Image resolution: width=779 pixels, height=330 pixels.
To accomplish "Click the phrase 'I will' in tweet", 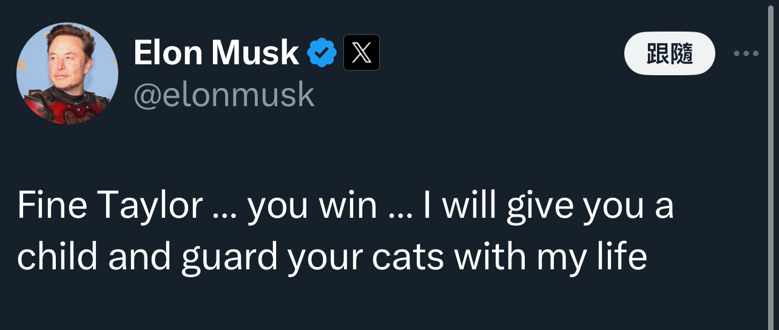I will (x=450, y=207).
